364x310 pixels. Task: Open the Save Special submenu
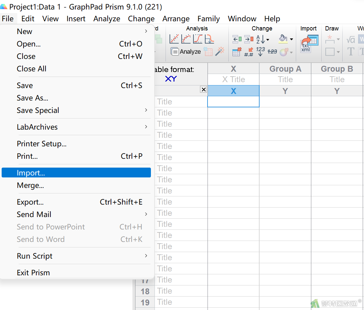click(76, 110)
